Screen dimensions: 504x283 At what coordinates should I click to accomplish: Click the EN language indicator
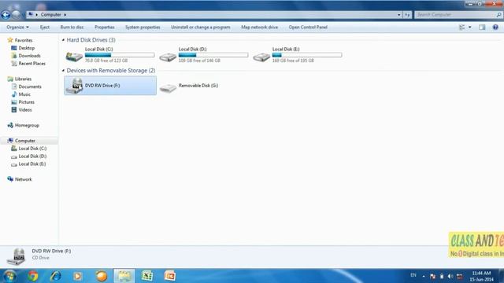413,275
